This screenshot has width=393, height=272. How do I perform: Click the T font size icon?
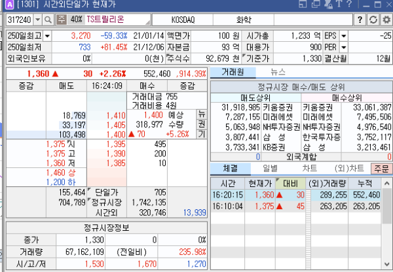click(x=339, y=4)
